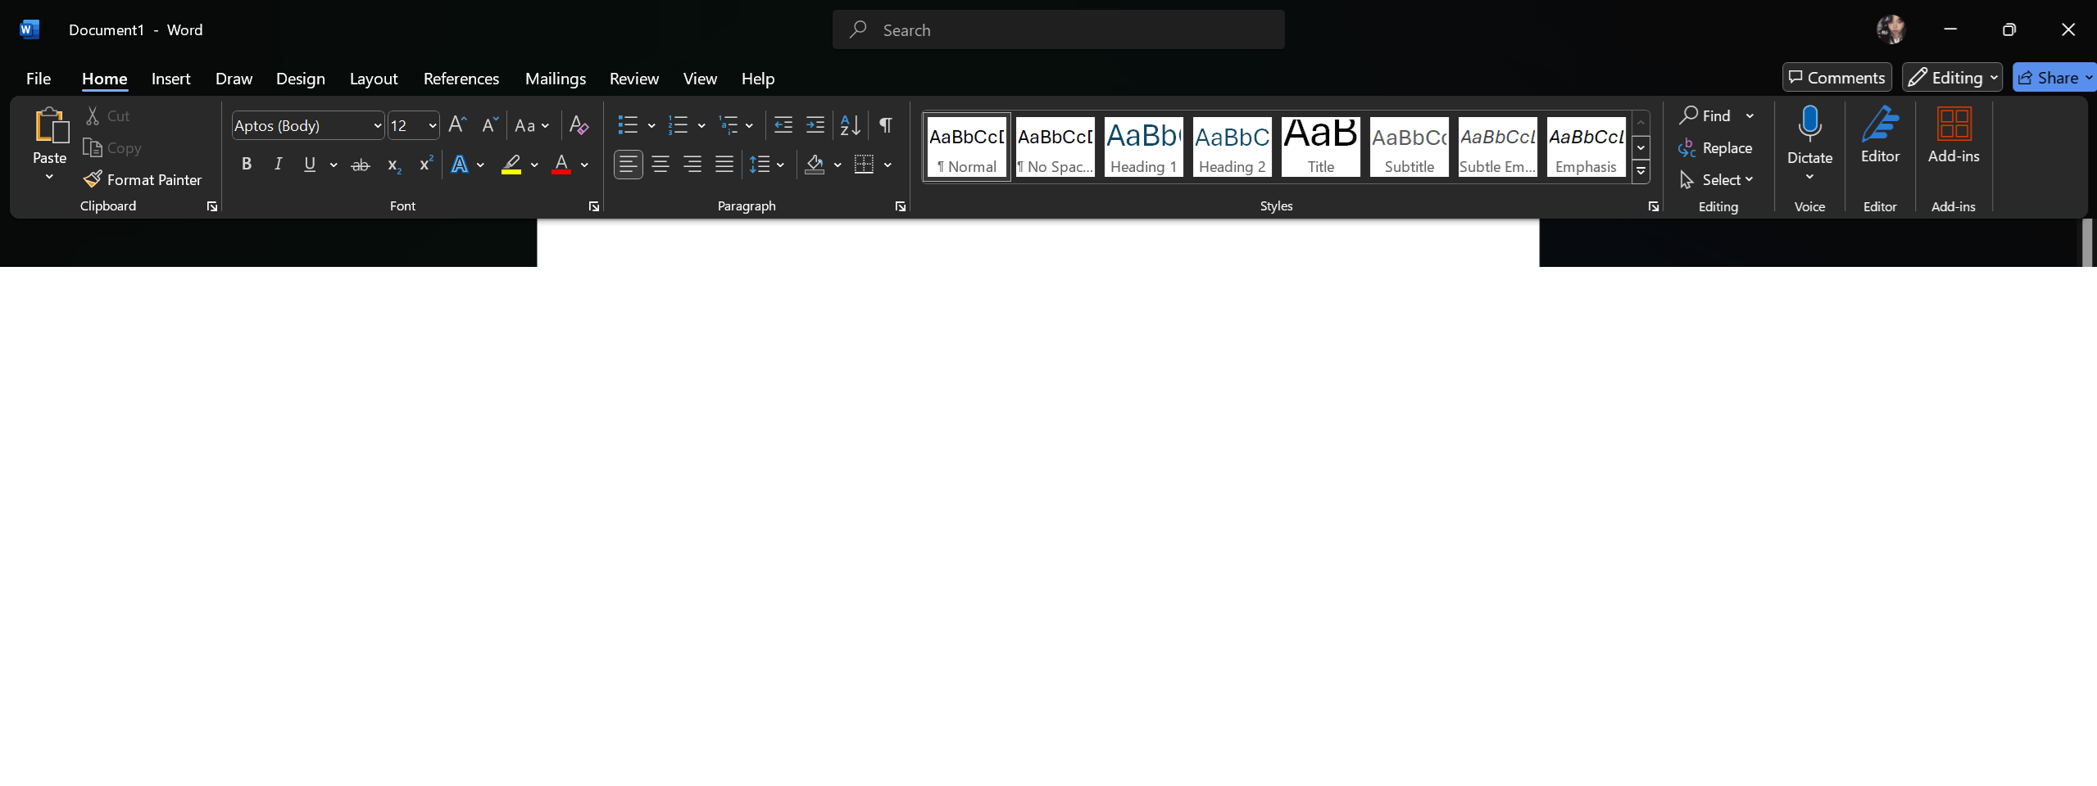
Task: Toggle show paragraph marks
Action: point(885,124)
